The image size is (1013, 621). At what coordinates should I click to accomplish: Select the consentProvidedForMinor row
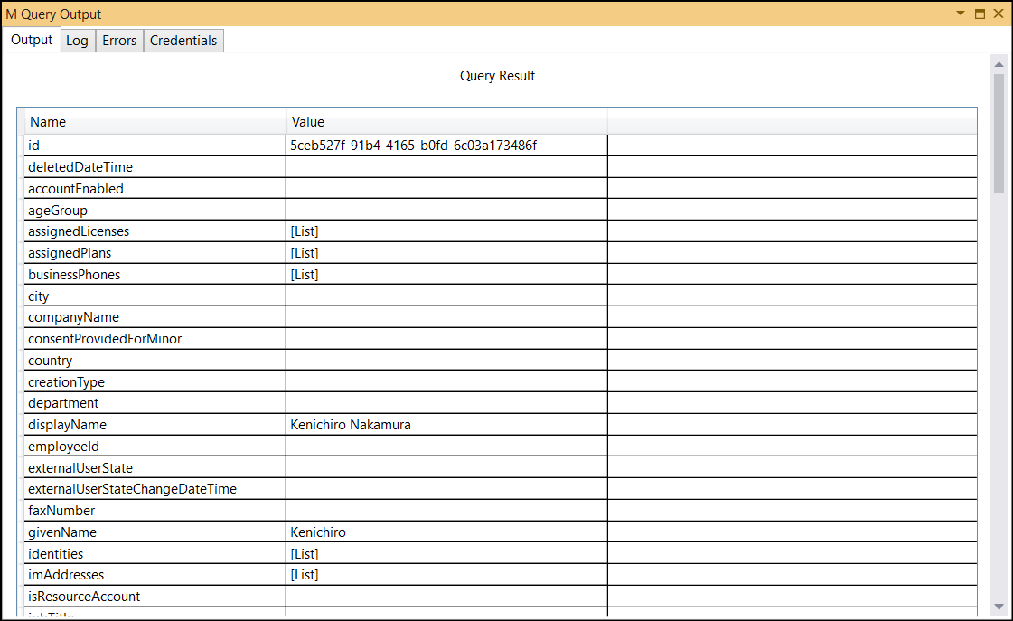tap(501, 339)
